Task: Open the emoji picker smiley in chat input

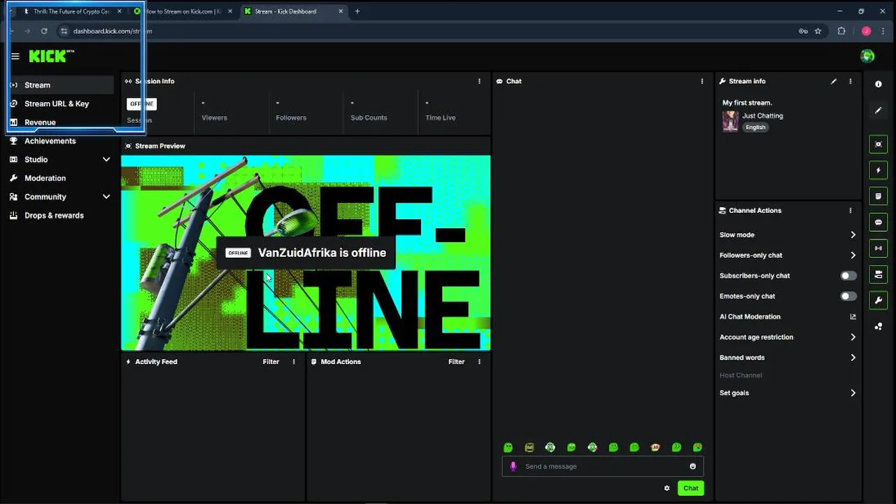Action: [693, 466]
